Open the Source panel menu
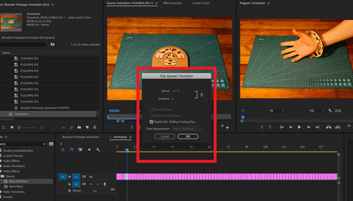353x201 pixels. pyautogui.click(x=156, y=3)
